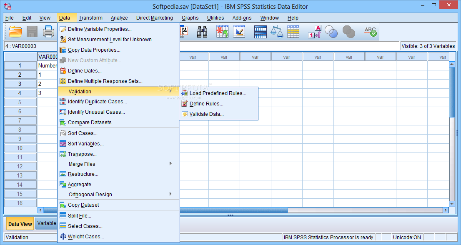Viewport: 461px width, 245px height.
Task: Click the Weight Cases scales toolbar icon
Action: [277, 32]
